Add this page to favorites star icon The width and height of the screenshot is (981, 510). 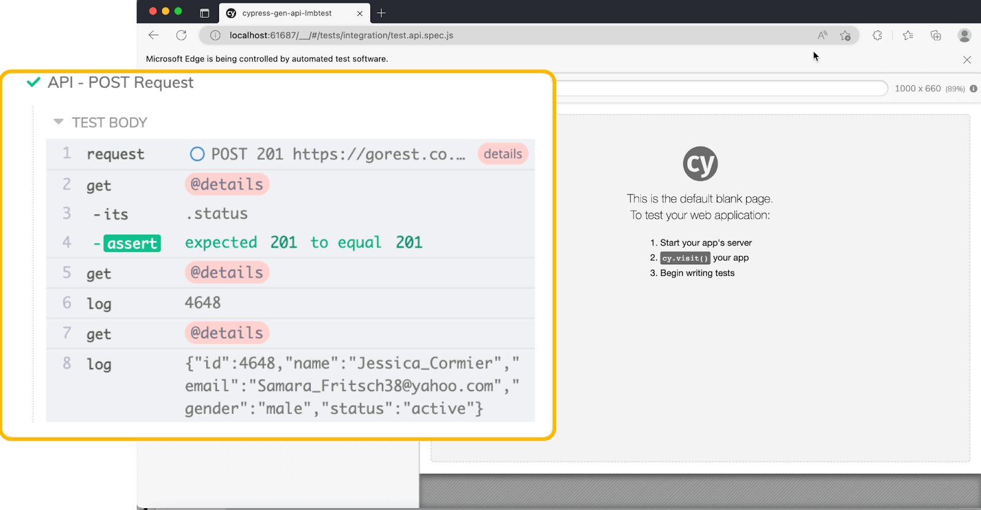pyautogui.click(x=845, y=35)
